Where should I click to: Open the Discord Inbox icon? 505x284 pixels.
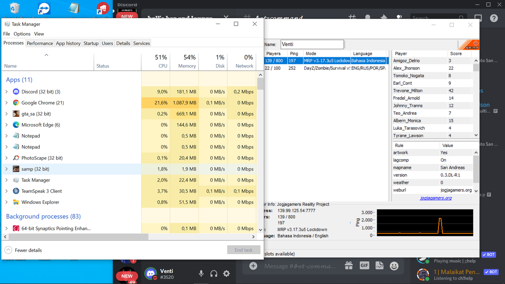click(x=478, y=18)
